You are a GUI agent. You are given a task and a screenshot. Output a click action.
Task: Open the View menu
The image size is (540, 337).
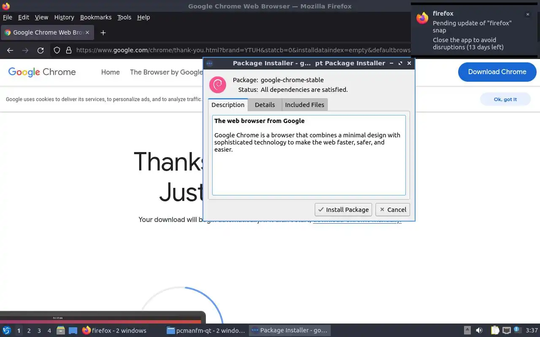pyautogui.click(x=41, y=17)
